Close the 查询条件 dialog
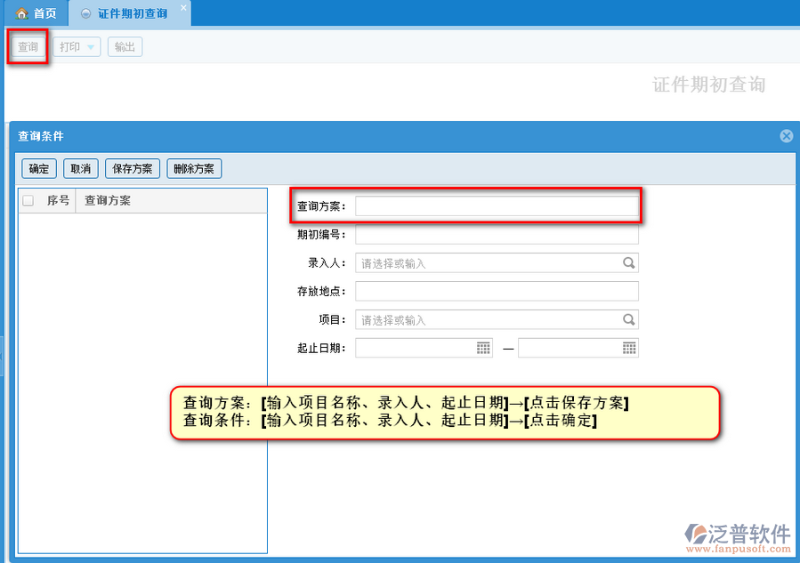Screen dimensions: 800x563 coord(787,136)
